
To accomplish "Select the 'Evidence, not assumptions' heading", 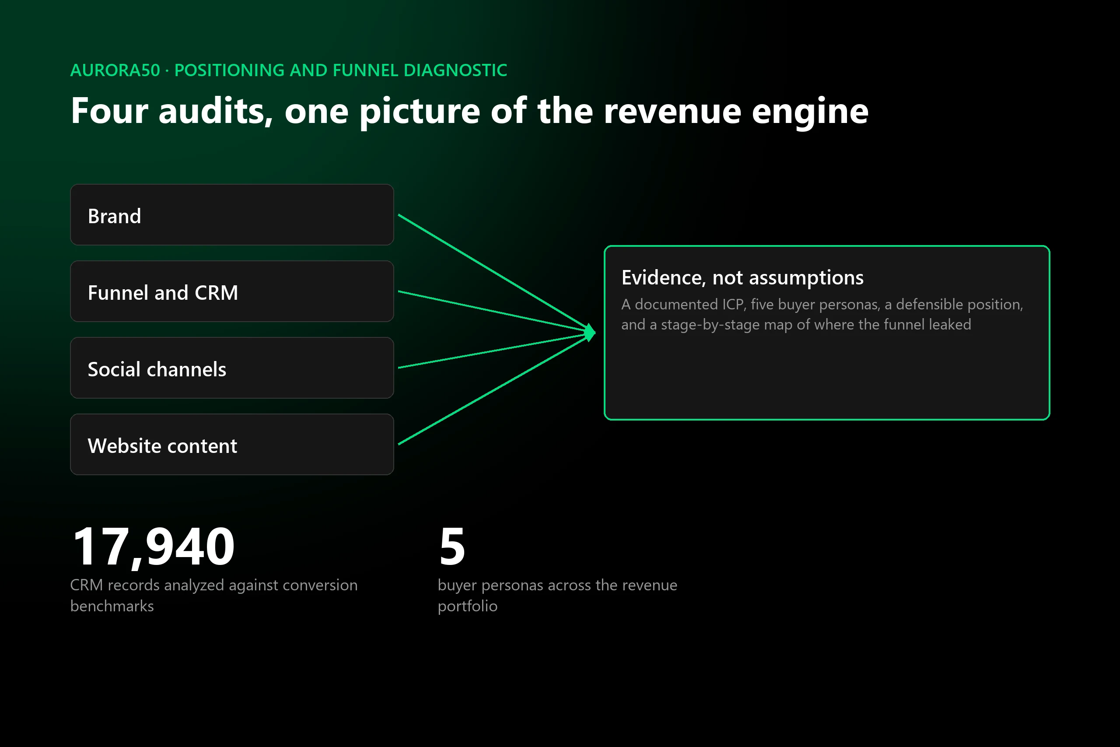I will [x=742, y=278].
